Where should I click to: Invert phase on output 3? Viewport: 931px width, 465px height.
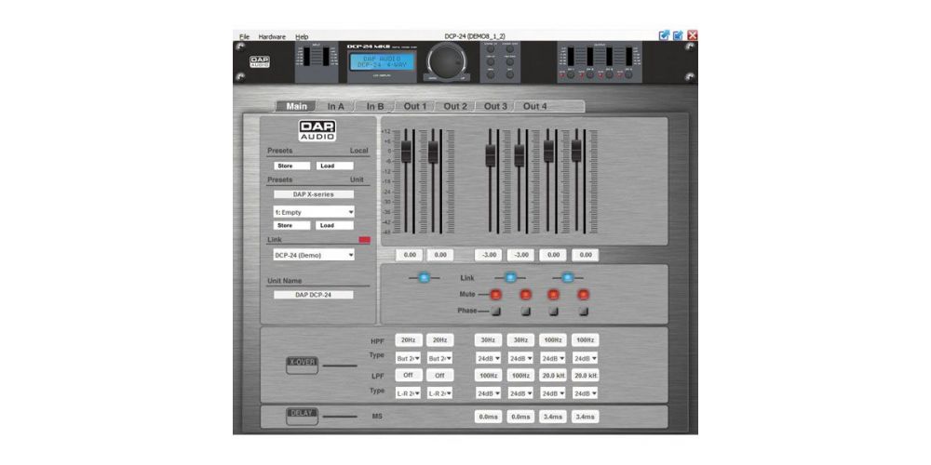pos(553,311)
